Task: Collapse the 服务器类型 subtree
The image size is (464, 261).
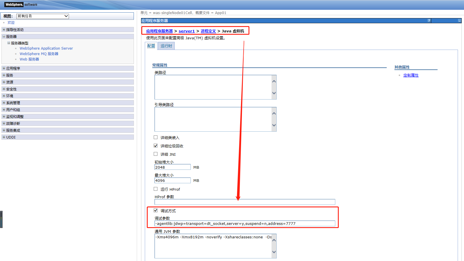Action: point(9,43)
